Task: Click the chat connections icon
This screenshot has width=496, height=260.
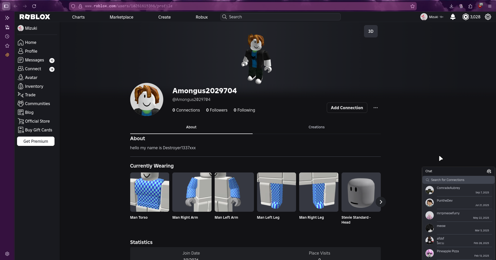Action: coord(489,171)
